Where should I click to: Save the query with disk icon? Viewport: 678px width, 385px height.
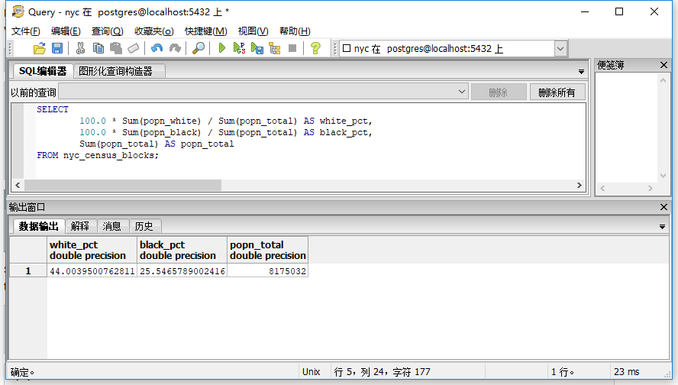(57, 48)
